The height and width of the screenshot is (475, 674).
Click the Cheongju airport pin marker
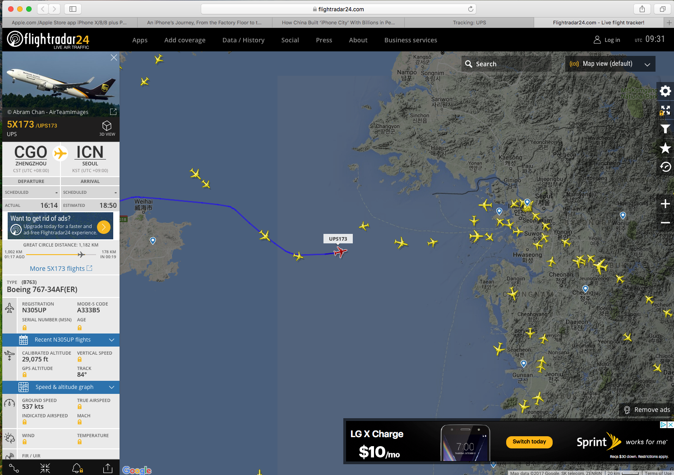[585, 289]
